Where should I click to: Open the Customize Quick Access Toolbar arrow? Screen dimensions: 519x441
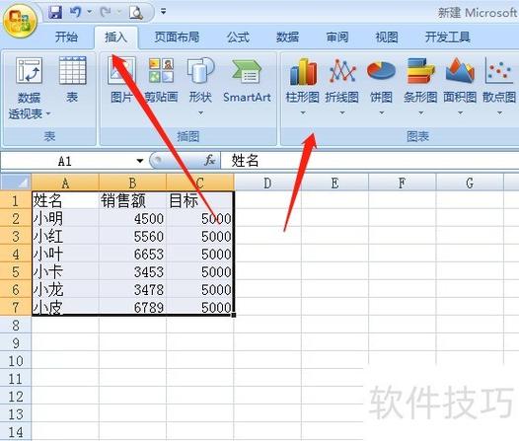point(163,12)
